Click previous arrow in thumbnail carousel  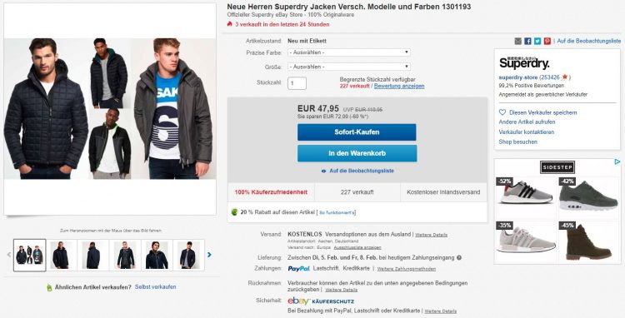9,255
